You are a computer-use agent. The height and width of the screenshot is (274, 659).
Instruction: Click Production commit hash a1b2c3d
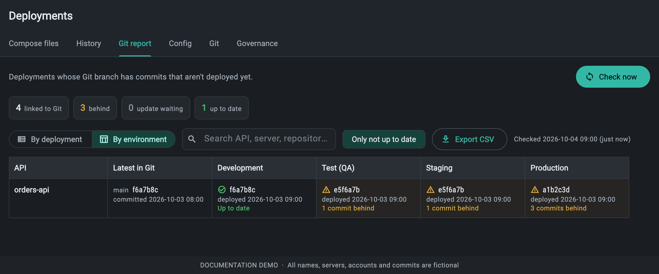(x=556, y=190)
